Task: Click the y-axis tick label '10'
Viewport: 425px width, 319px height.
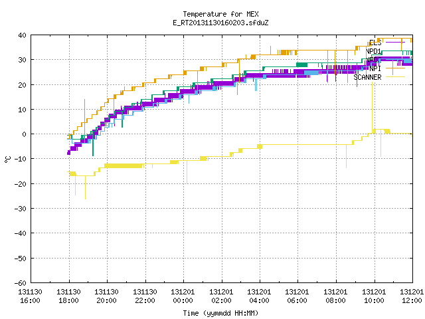Action: pyautogui.click(x=22, y=110)
